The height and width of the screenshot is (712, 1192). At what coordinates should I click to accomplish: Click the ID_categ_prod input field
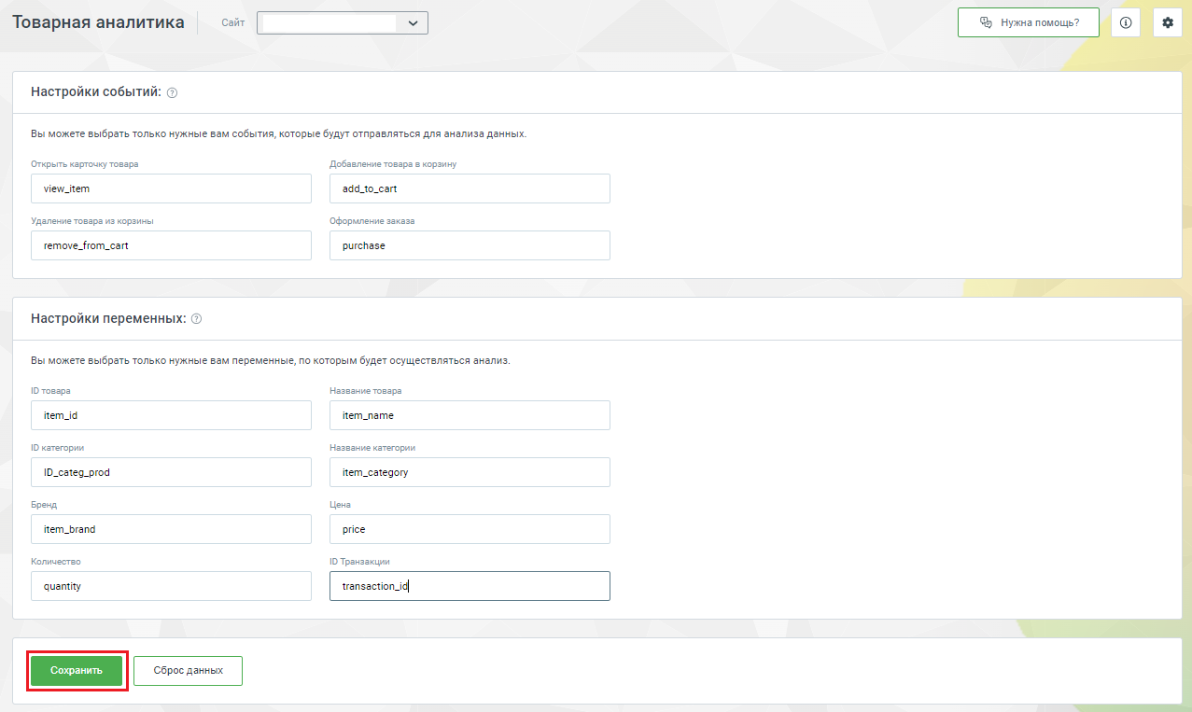(x=171, y=472)
